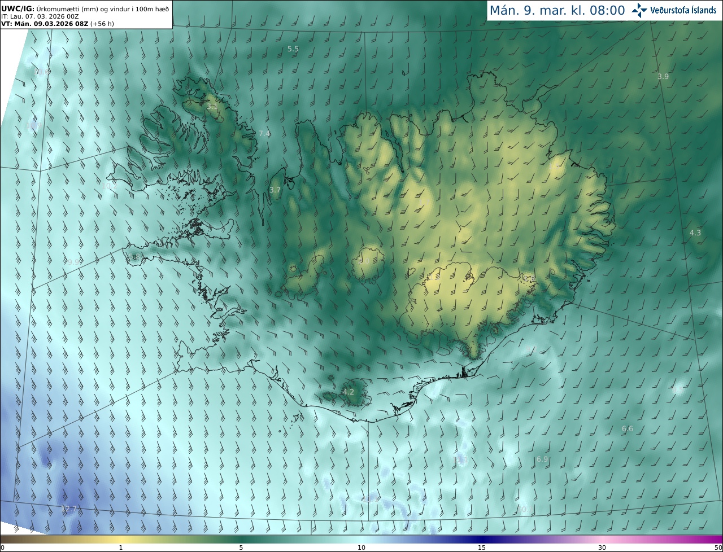Click the 7.4 value east of the Westfjords
The height and width of the screenshot is (552, 723).
264,133
